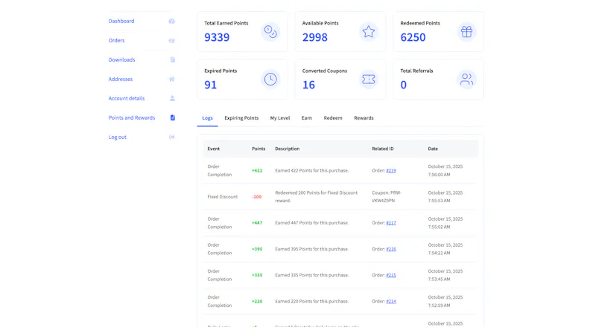Image resolution: width=593 pixels, height=327 pixels.
Task: Go to Orders page
Action: 116,40
